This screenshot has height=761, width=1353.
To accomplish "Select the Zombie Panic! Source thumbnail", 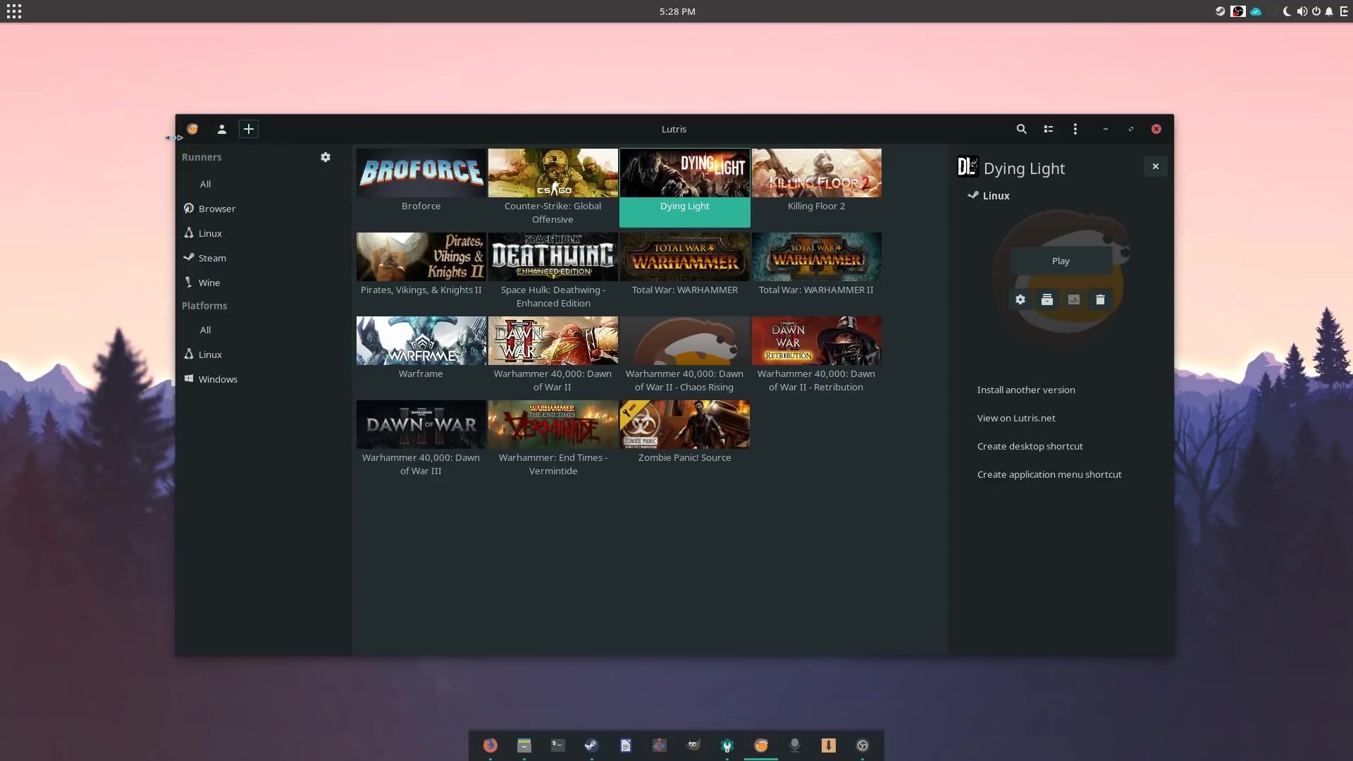I will click(685, 424).
